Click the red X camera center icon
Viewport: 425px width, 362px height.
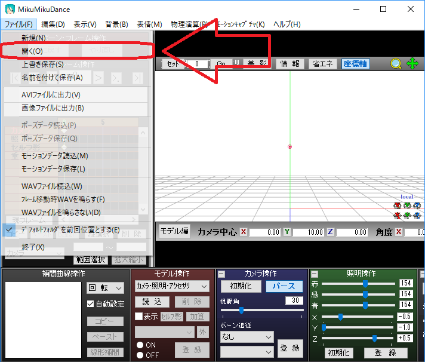(244, 232)
